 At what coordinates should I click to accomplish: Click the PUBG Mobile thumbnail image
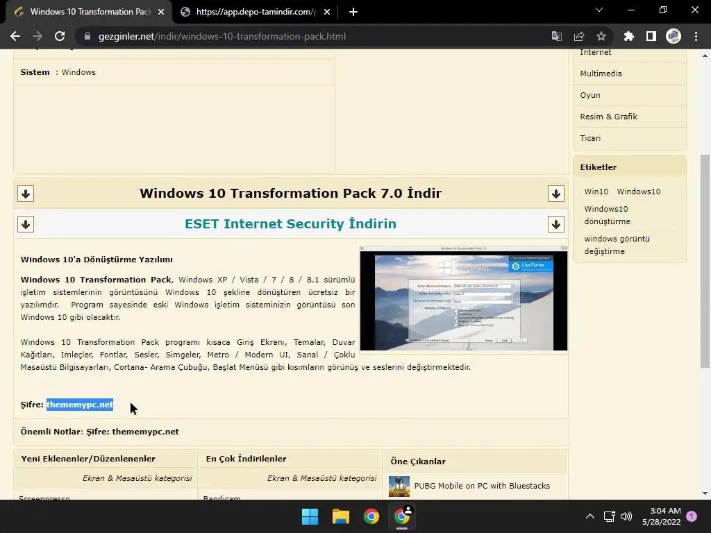pyautogui.click(x=399, y=487)
